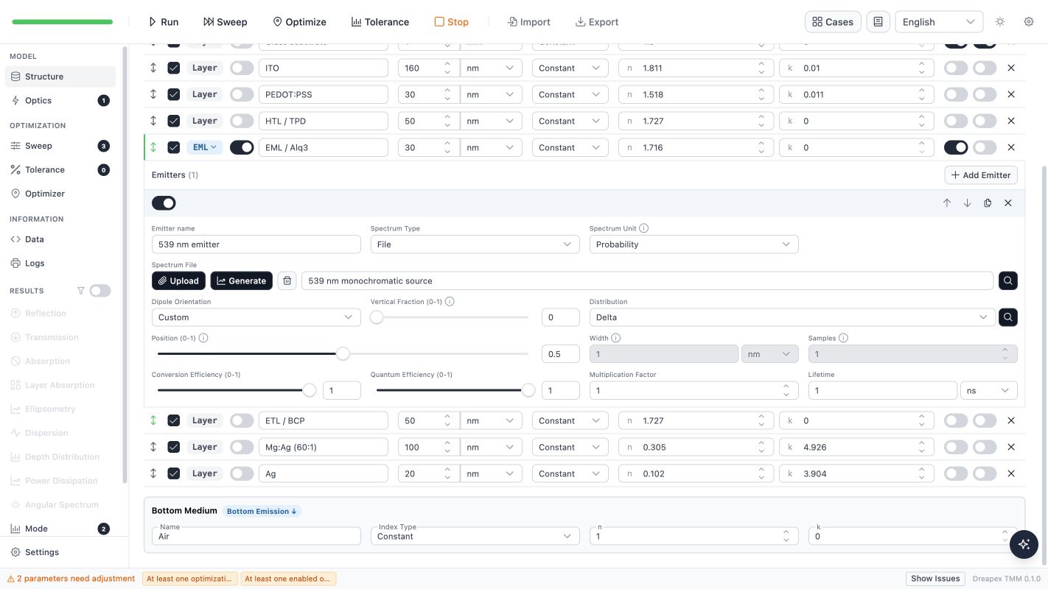Change the EML layer type dropdown
1048x589 pixels.
point(205,147)
